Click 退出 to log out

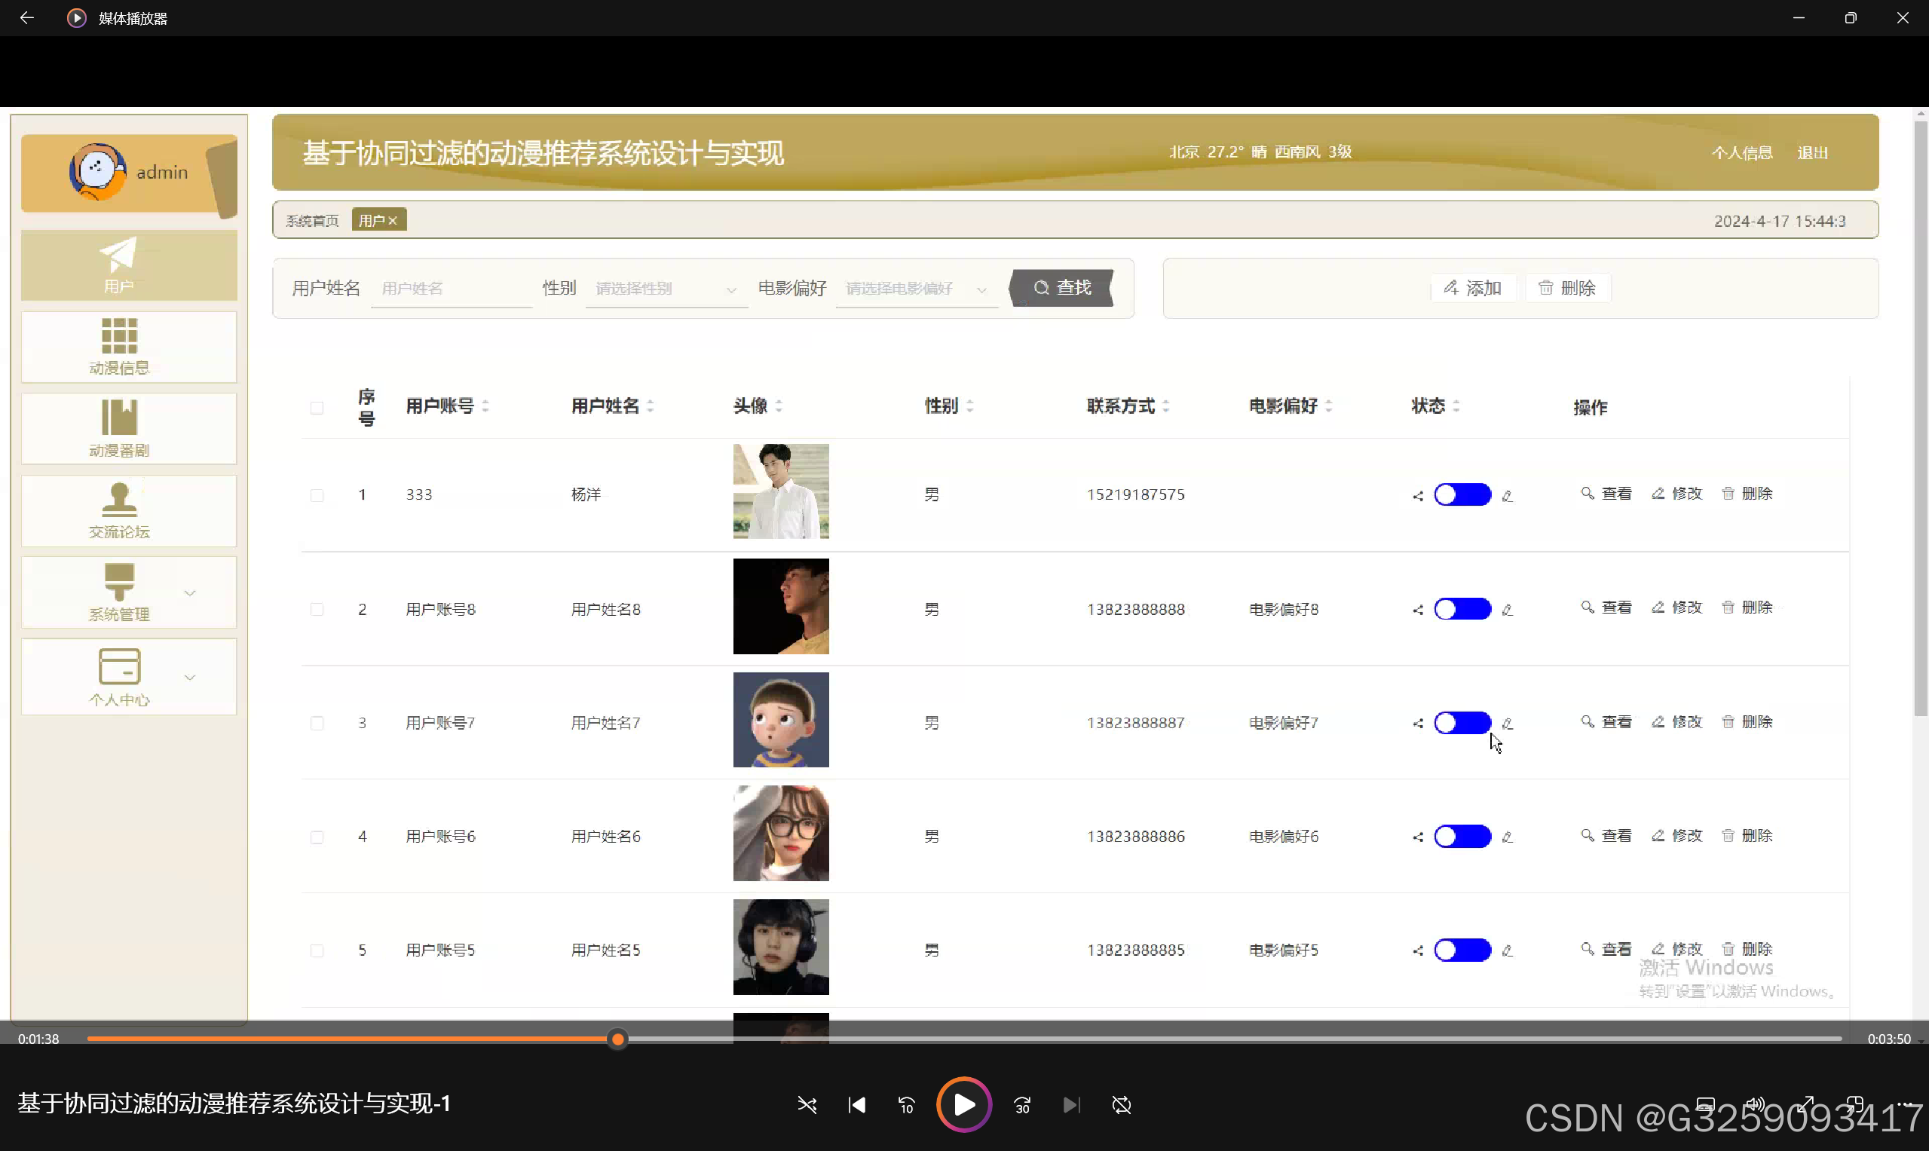(1813, 153)
